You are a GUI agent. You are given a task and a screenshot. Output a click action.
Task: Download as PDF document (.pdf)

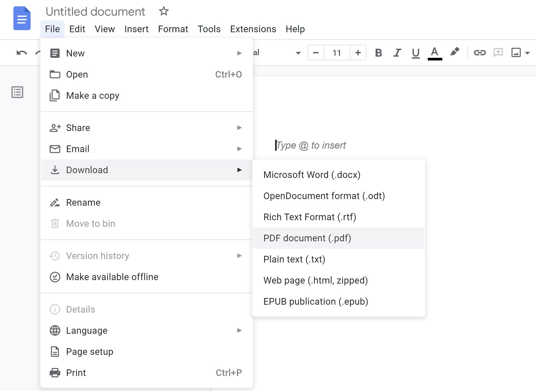click(x=339, y=238)
